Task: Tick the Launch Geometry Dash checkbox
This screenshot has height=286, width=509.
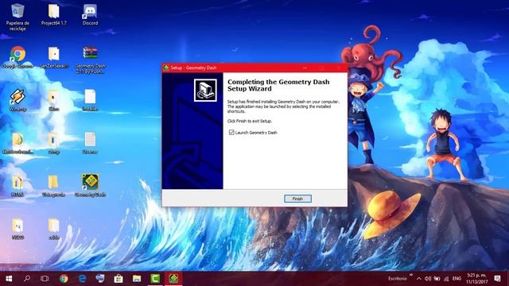Action: pyautogui.click(x=231, y=133)
